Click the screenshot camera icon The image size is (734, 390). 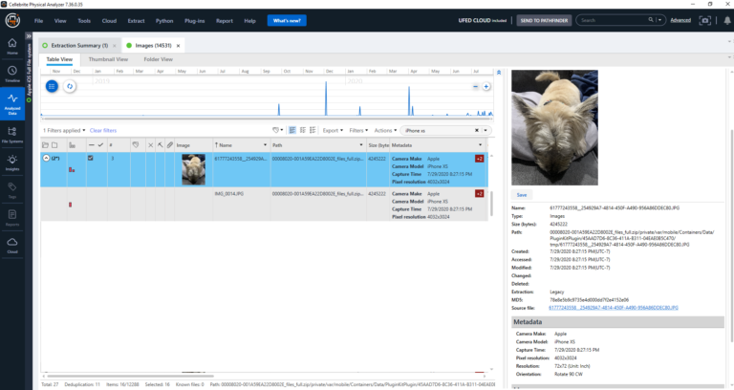coord(698,20)
